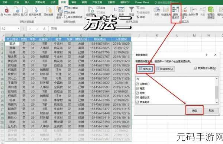The width and height of the screenshot is (223, 144).
Task: Click 确定 (OK) button in dialog
Action: click(194, 111)
